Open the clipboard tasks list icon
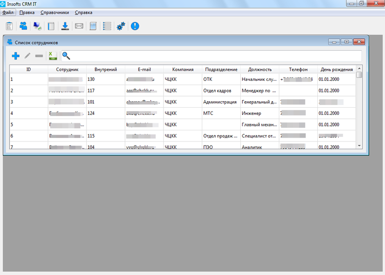 9,26
